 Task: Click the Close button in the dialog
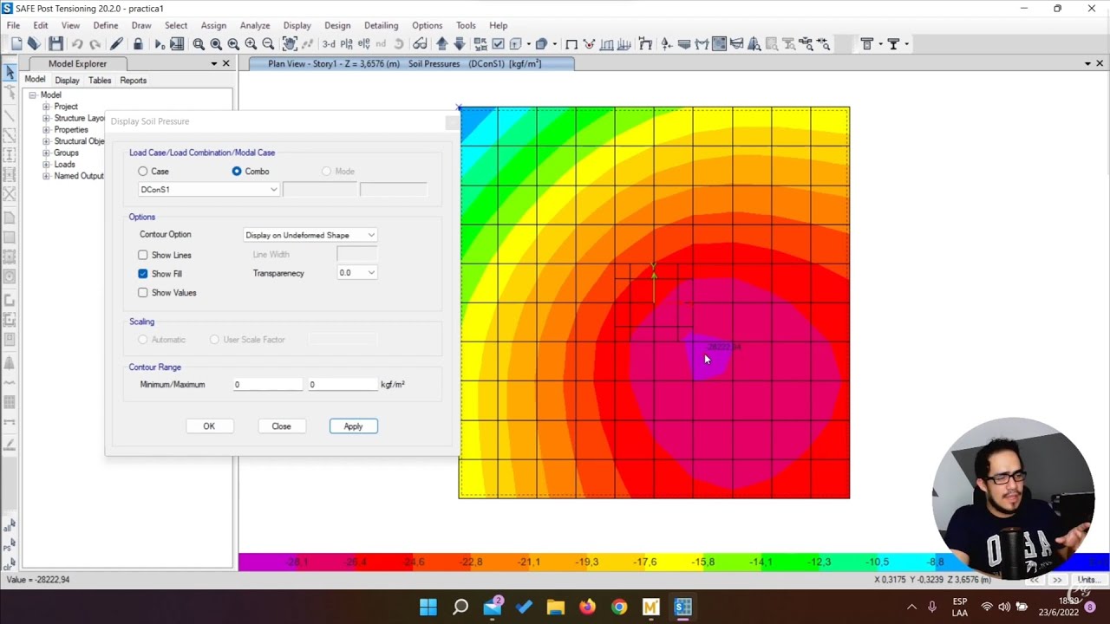(x=281, y=426)
